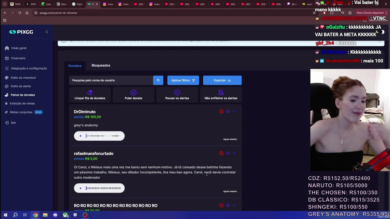Open the Windows Start menu

tap(5, 215)
